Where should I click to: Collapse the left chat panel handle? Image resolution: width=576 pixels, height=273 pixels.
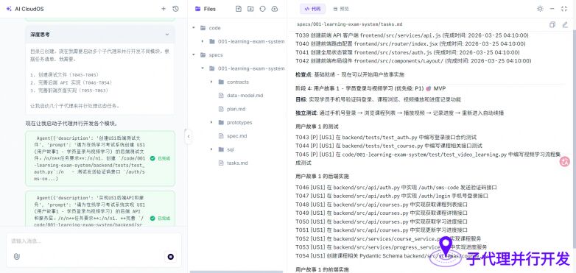188,137
